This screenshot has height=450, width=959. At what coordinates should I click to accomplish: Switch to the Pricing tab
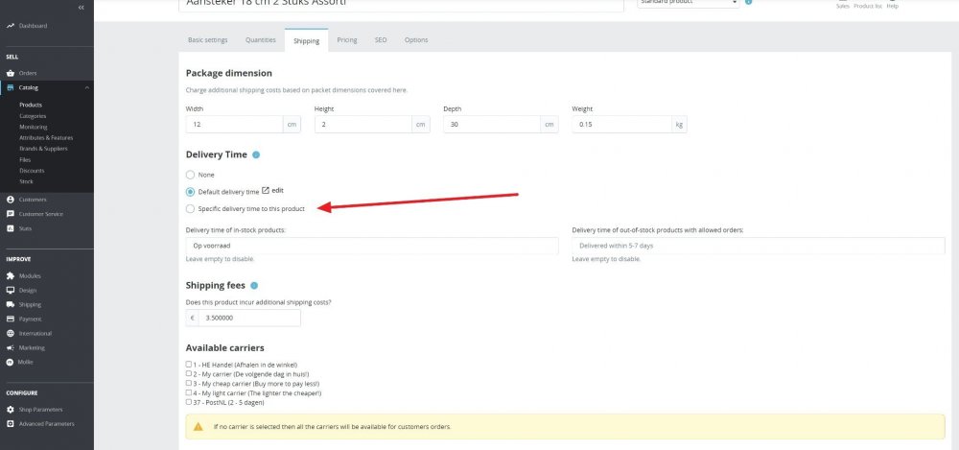pyautogui.click(x=347, y=39)
